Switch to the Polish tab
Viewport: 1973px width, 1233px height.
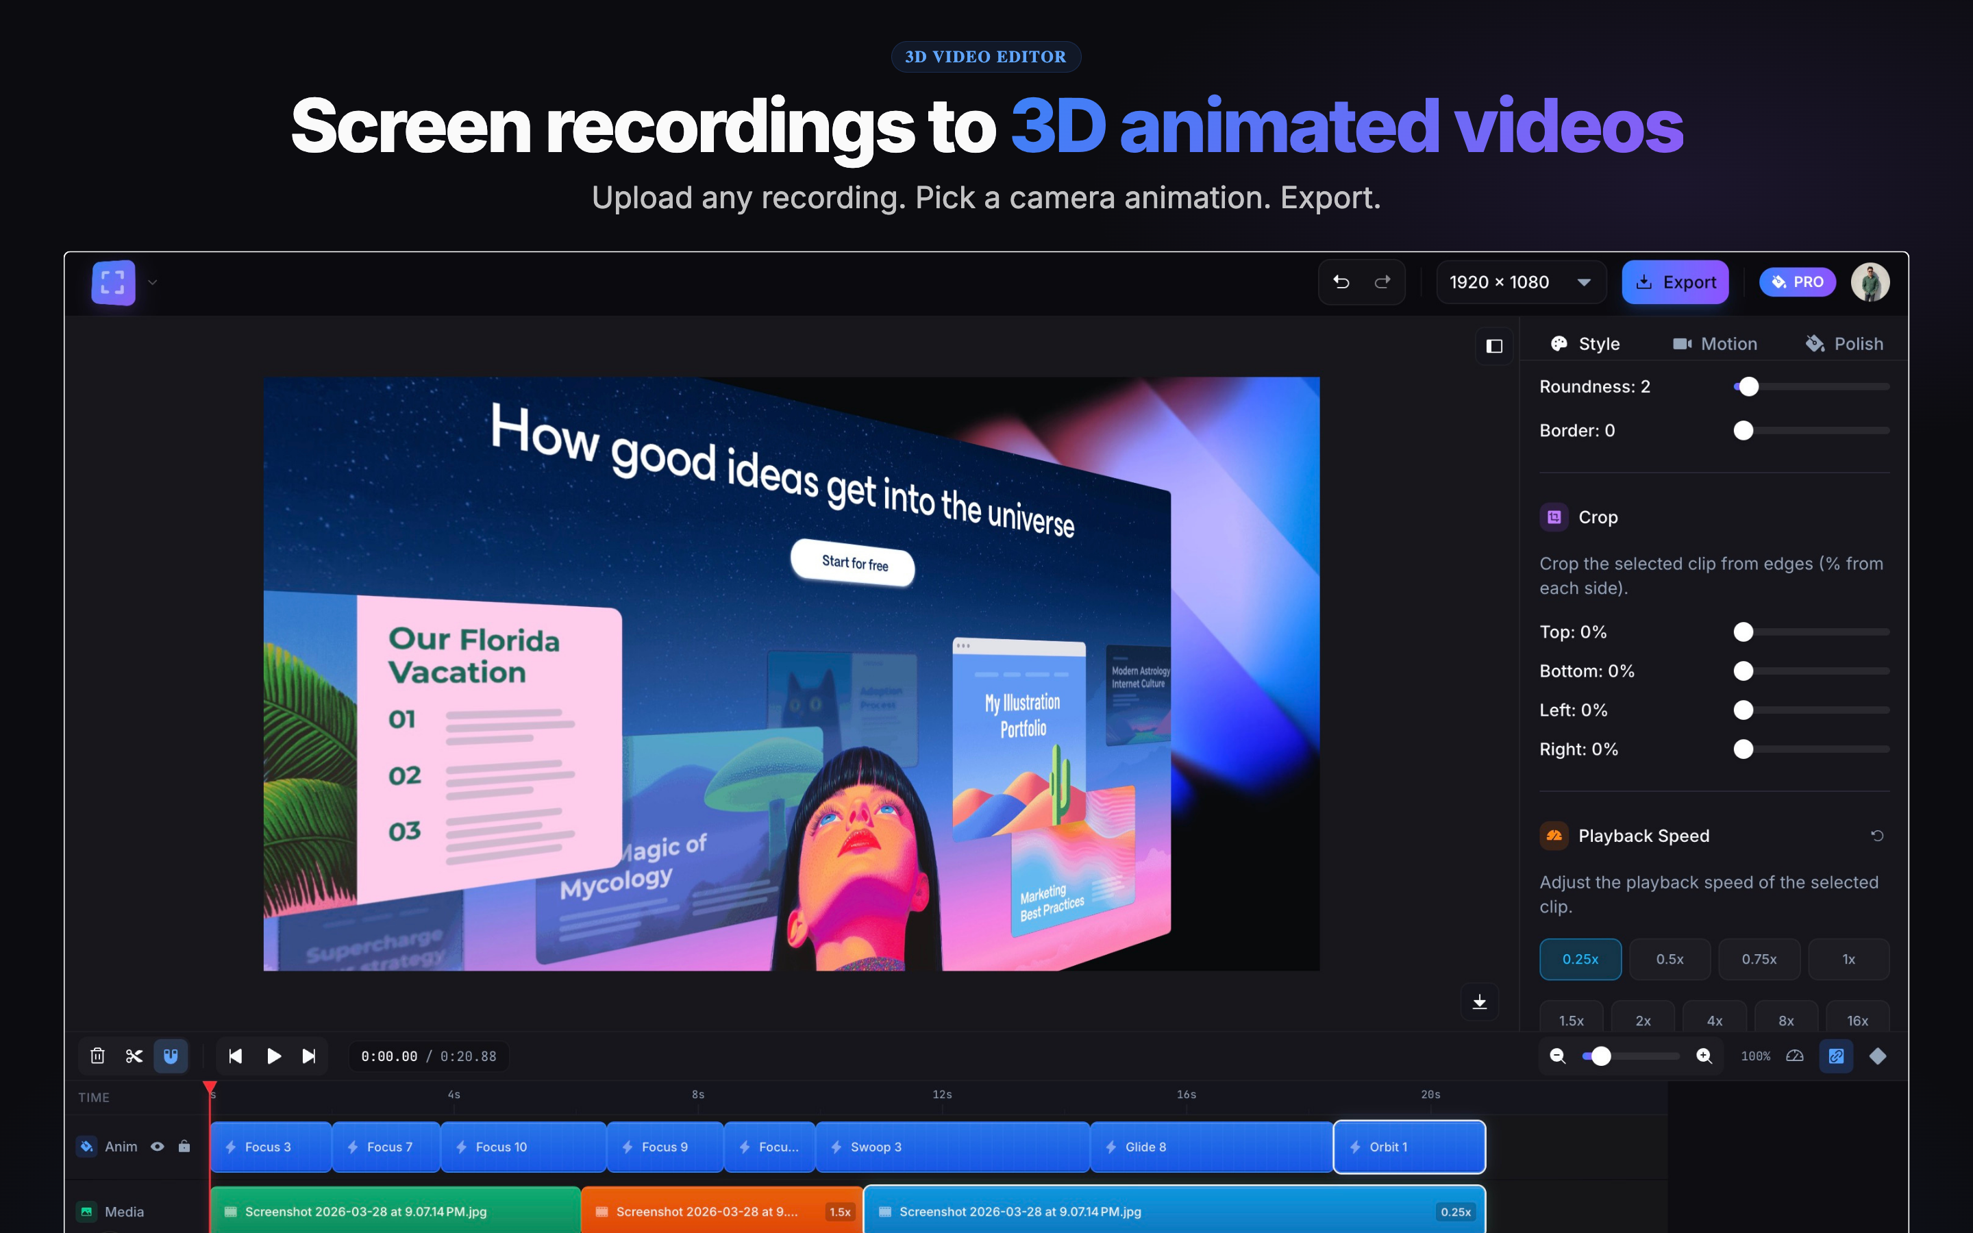pyautogui.click(x=1844, y=344)
